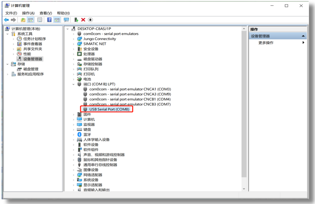
Task: Select 图像设备 category
Action: pyautogui.click(x=91, y=170)
